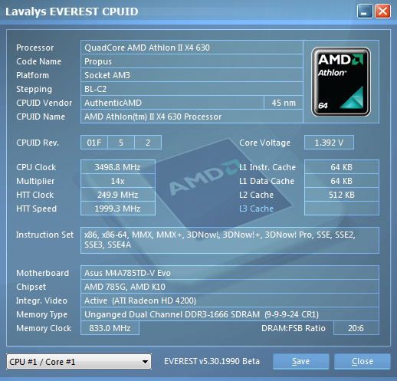This screenshot has height=381, width=397.
Task: Click the Save button
Action: [x=300, y=361]
